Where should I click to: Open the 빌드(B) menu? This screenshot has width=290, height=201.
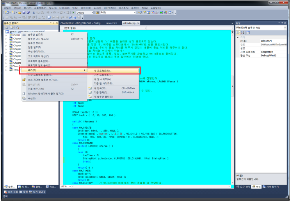point(53,8)
